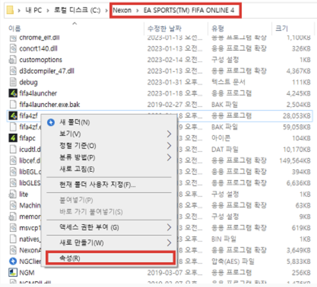Viewport: 317px width, 287px height.
Task: Click the 2023-02-14 date cell
Action: point(175,60)
